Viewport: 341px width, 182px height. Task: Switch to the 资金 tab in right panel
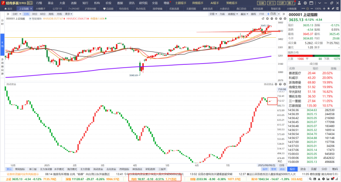(x=303, y=168)
